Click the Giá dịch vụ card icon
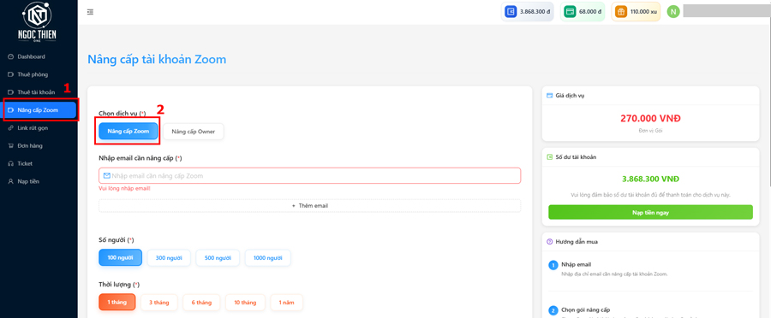Screen dimensions: 771x318 click(x=550, y=95)
